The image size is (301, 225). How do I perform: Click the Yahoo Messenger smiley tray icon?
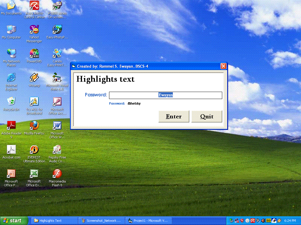(248, 221)
